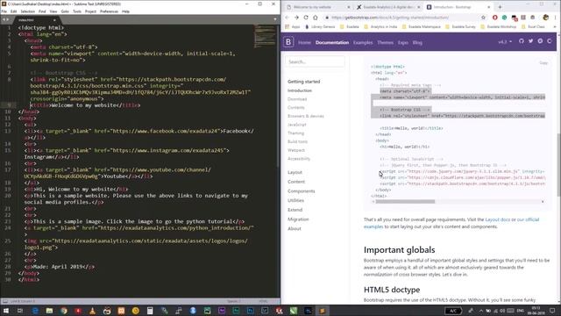
Task: Click the docs Search field
Action: click(x=315, y=61)
